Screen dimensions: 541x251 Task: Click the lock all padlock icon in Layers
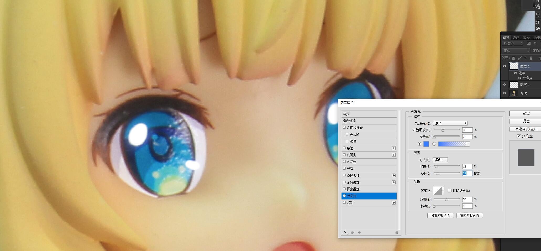531,58
